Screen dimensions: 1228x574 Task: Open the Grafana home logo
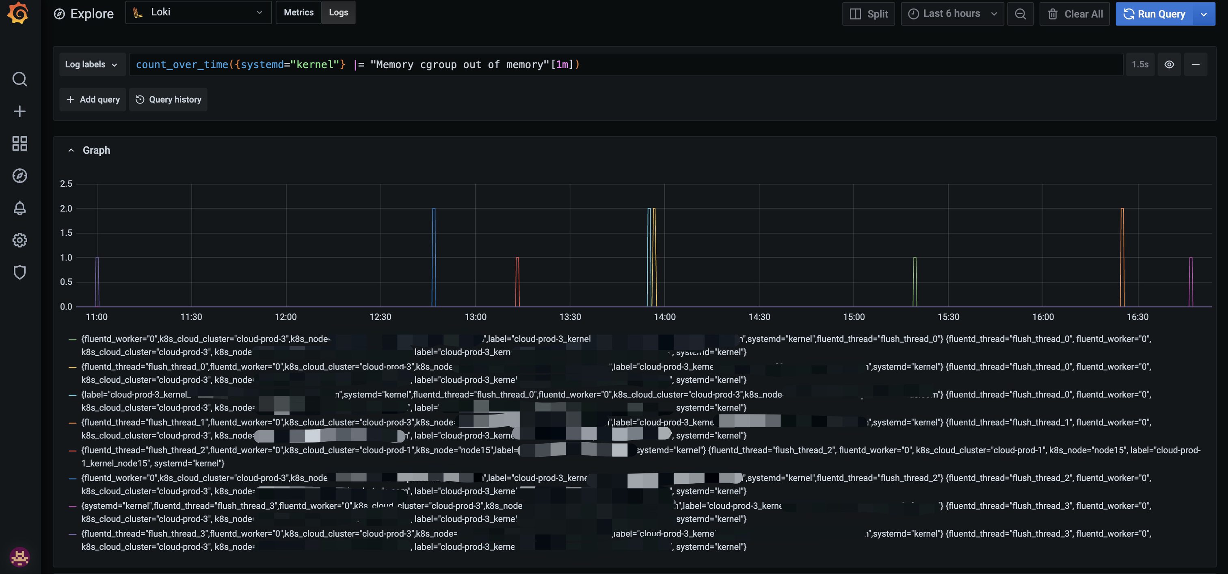click(18, 13)
